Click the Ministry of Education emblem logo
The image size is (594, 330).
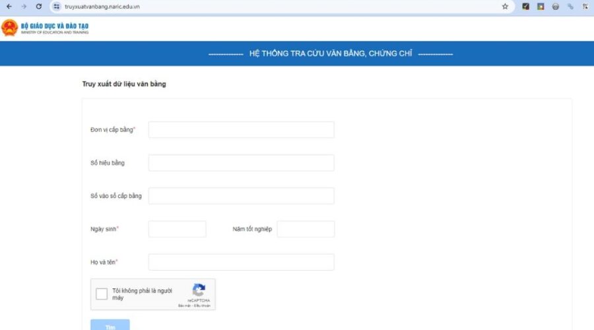click(9, 28)
